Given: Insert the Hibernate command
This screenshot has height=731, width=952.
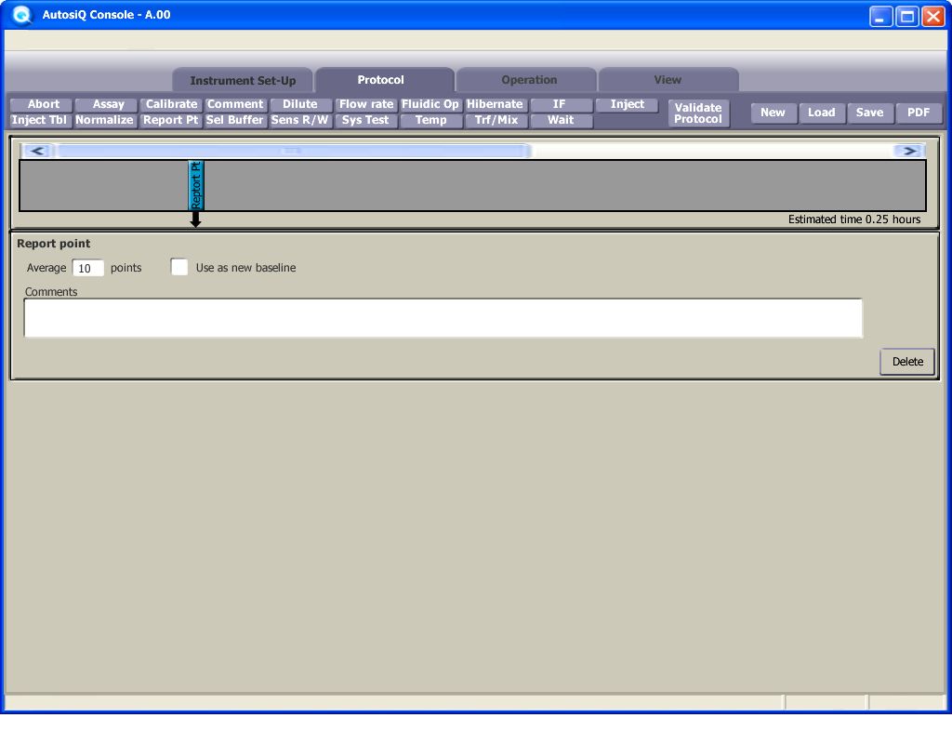Looking at the screenshot, I should (x=496, y=104).
